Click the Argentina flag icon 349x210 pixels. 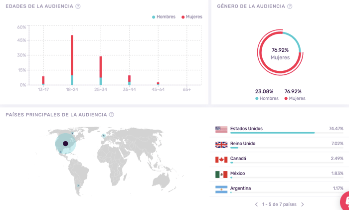(221, 189)
